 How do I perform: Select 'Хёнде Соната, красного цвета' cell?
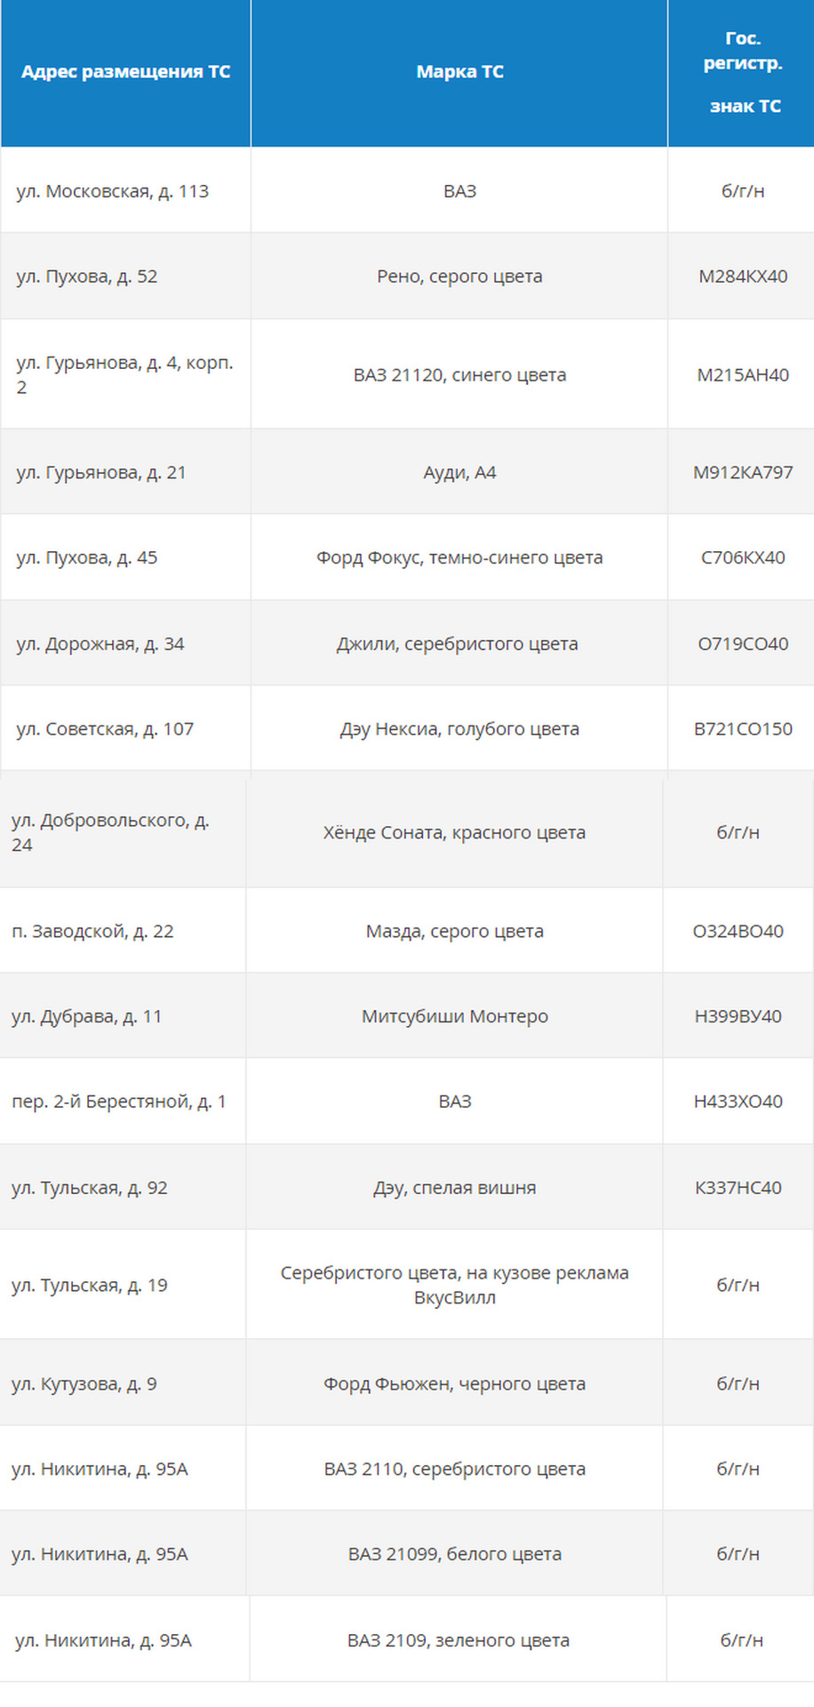point(454,833)
